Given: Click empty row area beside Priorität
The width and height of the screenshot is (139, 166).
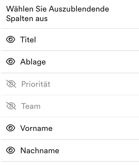Looking at the screenshot, I should click(x=94, y=84).
